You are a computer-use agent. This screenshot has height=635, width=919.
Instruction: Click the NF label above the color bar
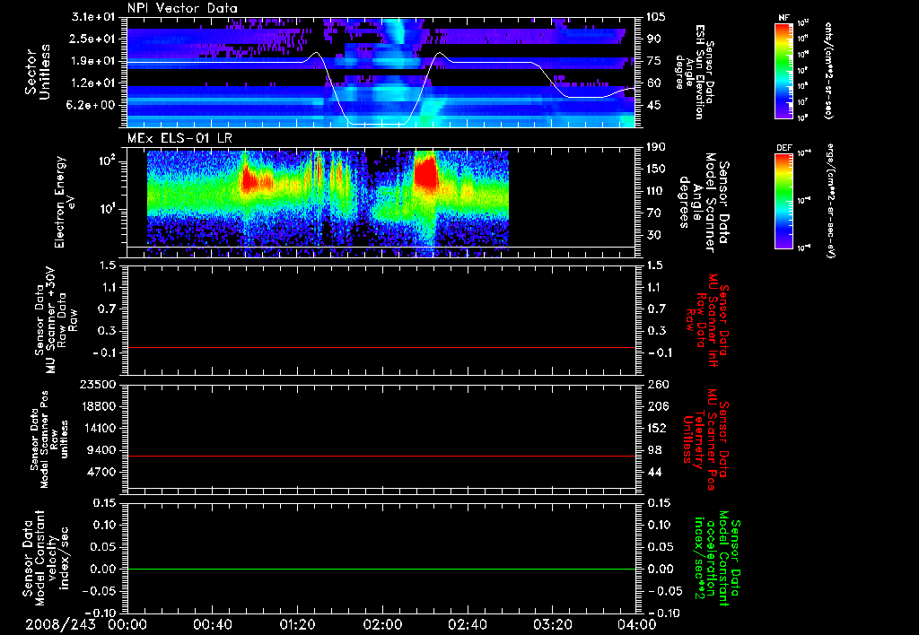(x=783, y=18)
